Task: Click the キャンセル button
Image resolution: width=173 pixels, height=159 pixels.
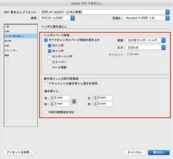Action: click(x=135, y=152)
